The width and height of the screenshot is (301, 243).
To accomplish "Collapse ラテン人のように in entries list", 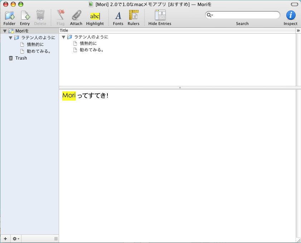I will (x=64, y=37).
